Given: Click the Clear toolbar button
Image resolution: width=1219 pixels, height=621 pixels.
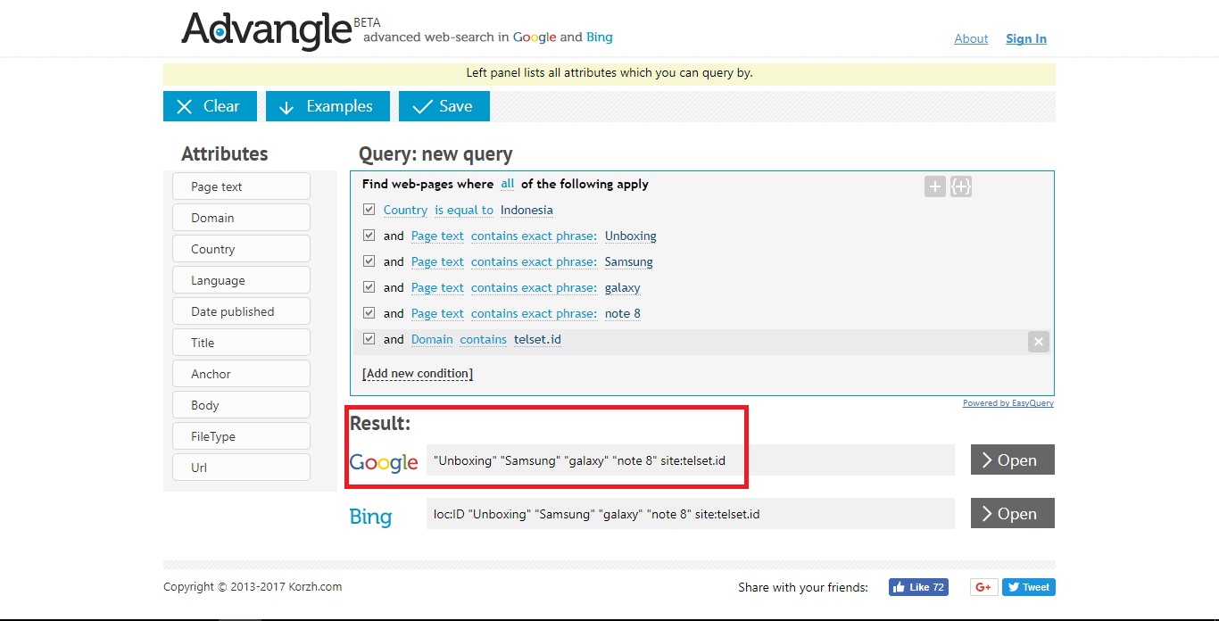Looking at the screenshot, I should pyautogui.click(x=210, y=106).
